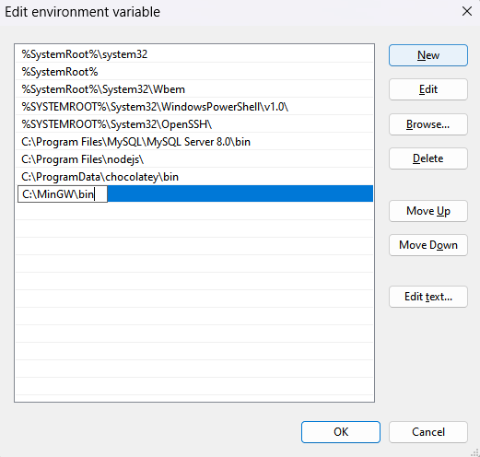Screen dimensions: 480x457
Task: Select the OpenSSH path entry
Action: (x=194, y=124)
